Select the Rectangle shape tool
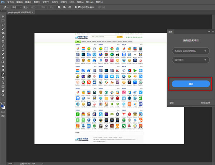 [x=3, y=87]
